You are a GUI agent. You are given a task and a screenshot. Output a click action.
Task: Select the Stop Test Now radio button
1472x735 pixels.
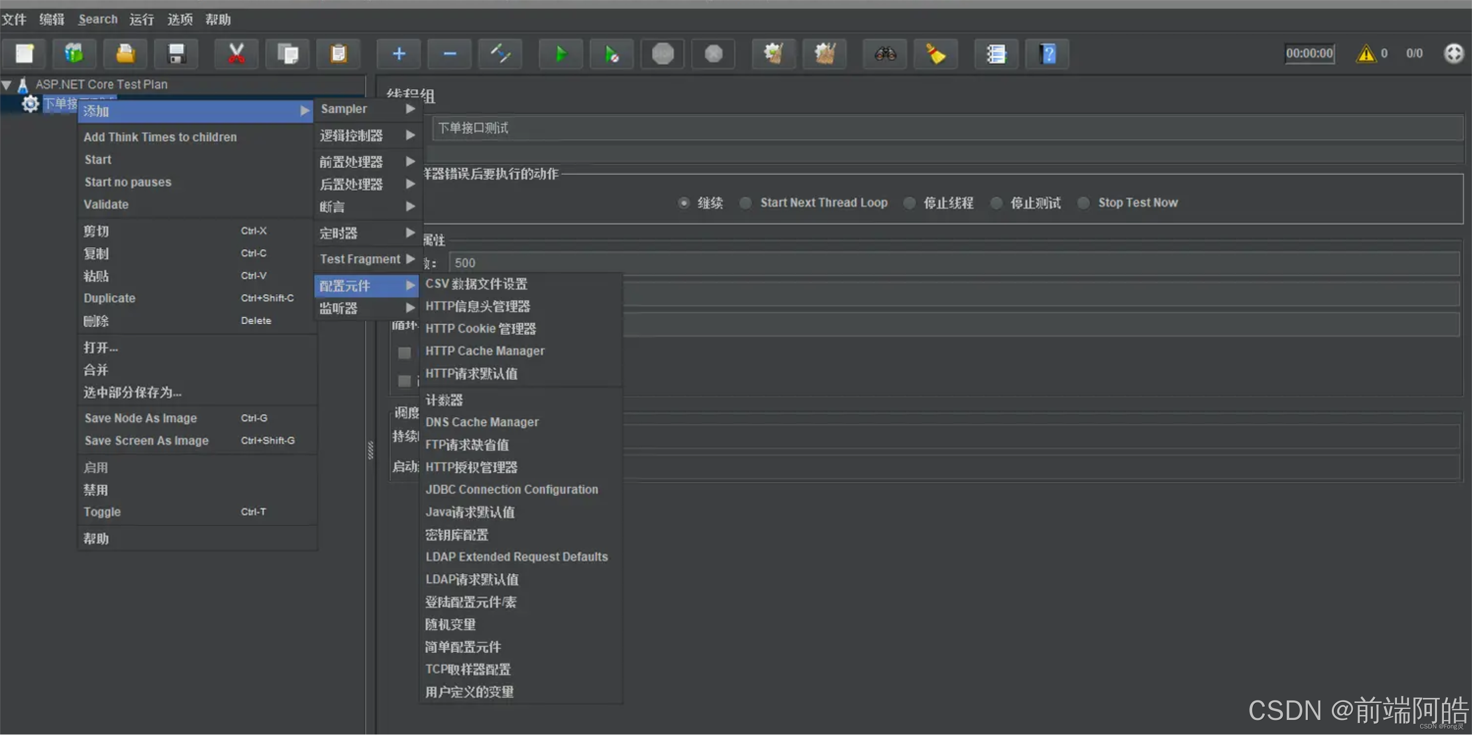tap(1083, 203)
